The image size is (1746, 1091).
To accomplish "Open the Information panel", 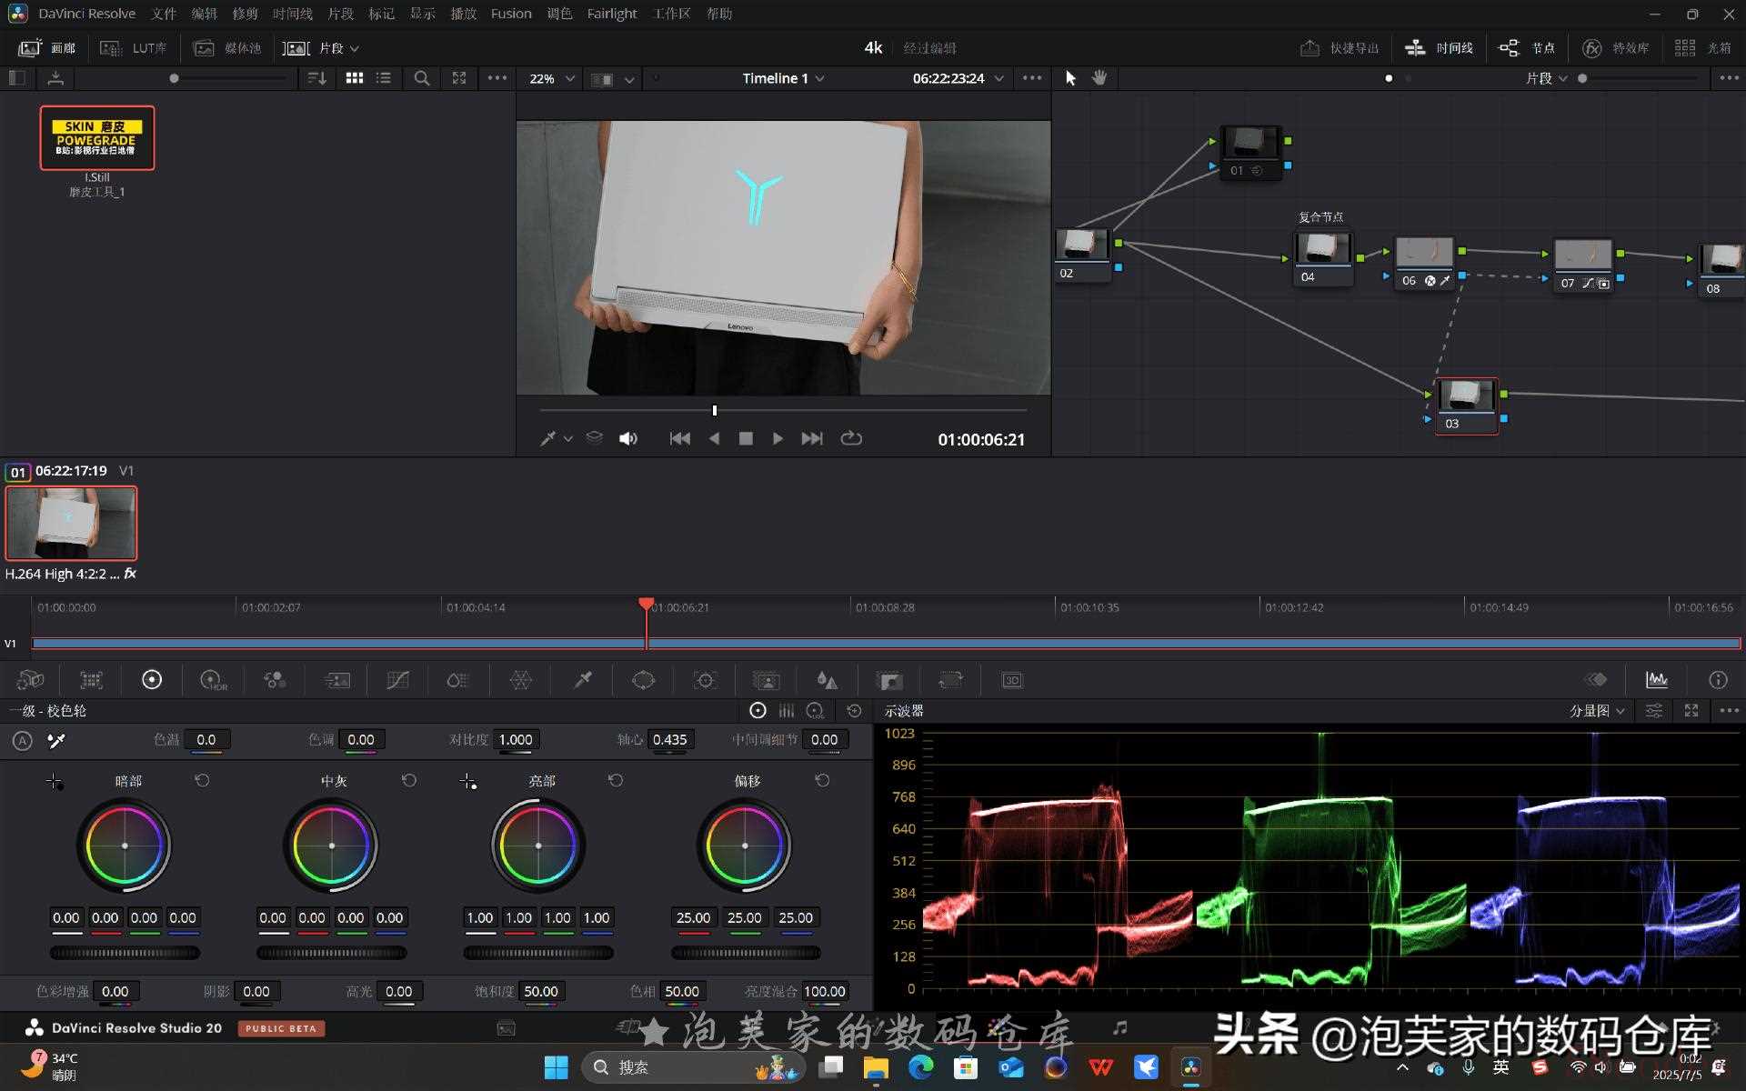I will (x=1718, y=680).
